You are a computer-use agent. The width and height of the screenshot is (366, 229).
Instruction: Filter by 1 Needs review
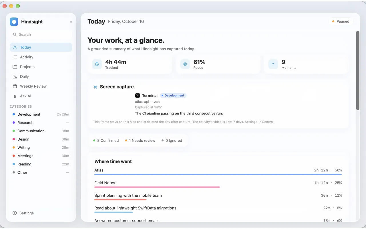pos(140,141)
